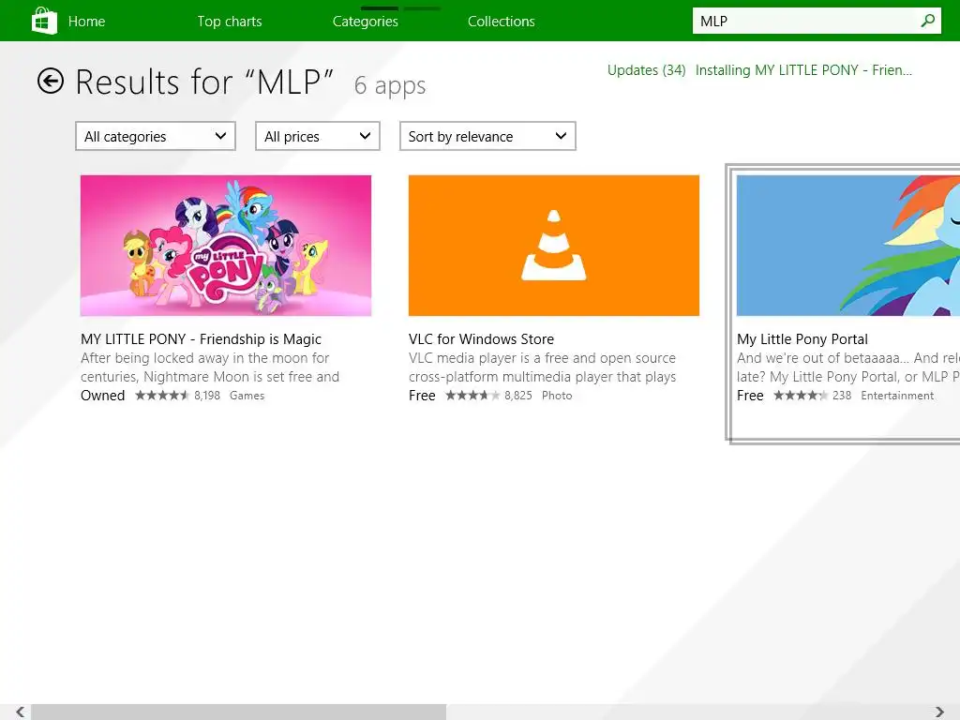Click the Games category label
This screenshot has height=720, width=960.
tap(247, 396)
